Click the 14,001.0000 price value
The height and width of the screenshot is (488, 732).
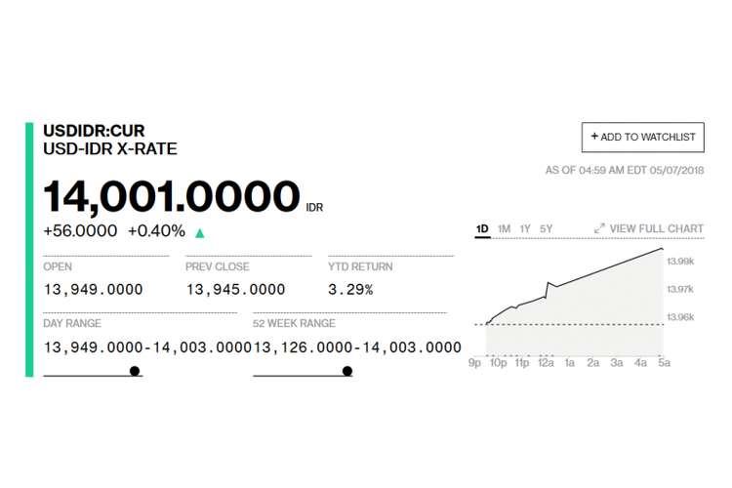pos(172,196)
